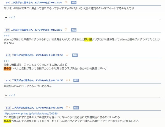Click highlighted 豚小屋 in post 12
The image size is (165, 127).
coord(7,121)
